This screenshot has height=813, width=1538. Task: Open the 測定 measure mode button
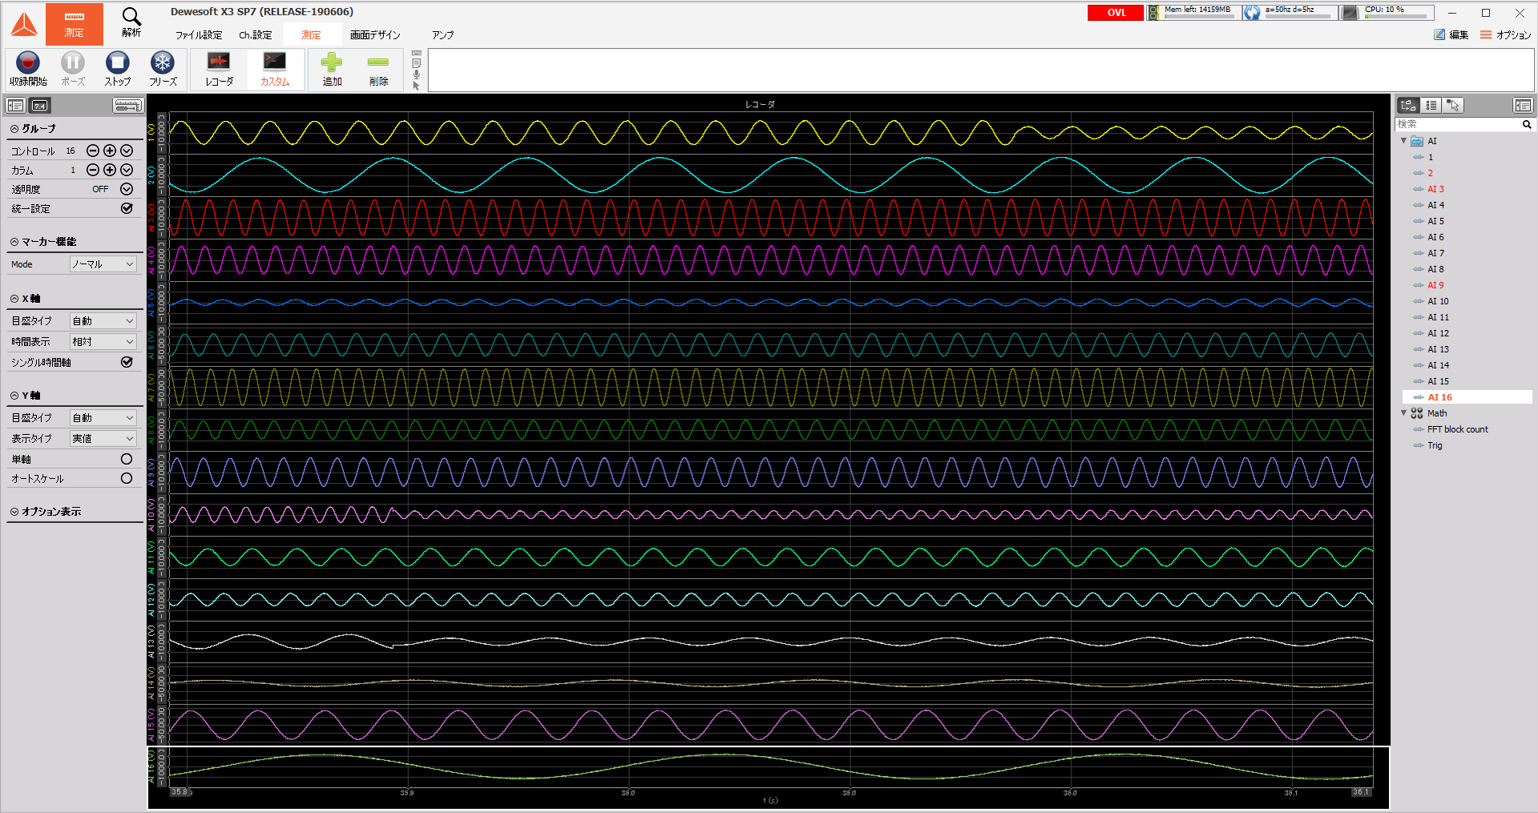(x=75, y=24)
